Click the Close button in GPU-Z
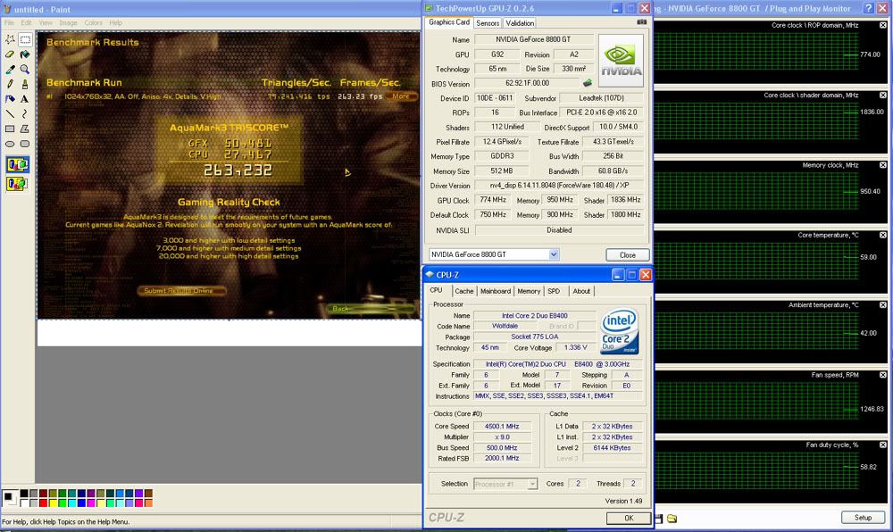This screenshot has width=893, height=532. pos(627,255)
